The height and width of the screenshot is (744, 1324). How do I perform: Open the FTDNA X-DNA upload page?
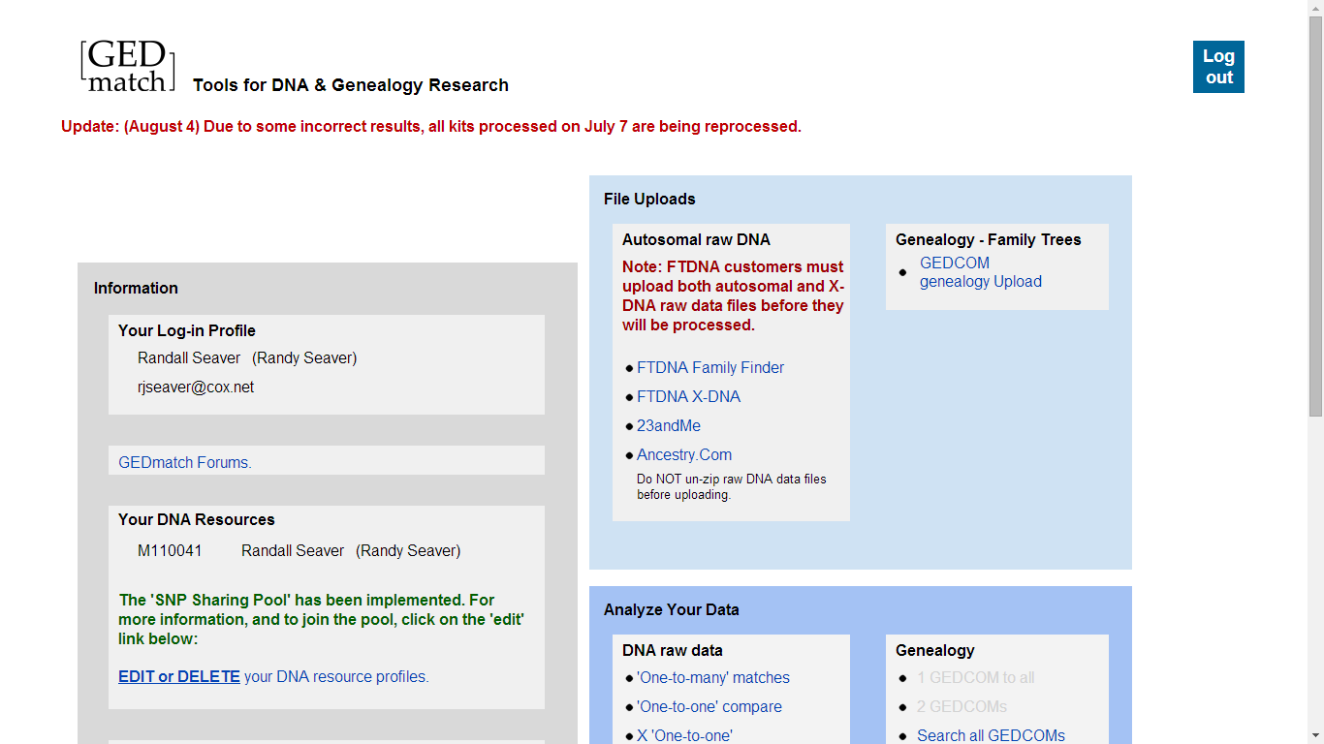pos(688,396)
